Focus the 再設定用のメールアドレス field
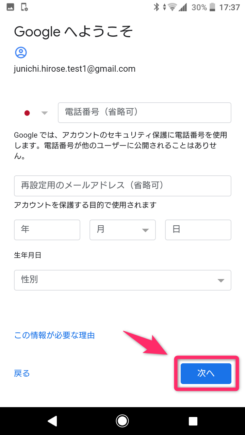This screenshot has height=435, width=245. click(122, 186)
